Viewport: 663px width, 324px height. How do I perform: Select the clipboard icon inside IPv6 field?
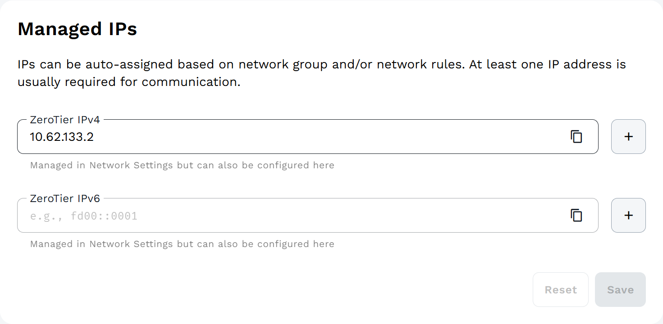click(x=576, y=216)
